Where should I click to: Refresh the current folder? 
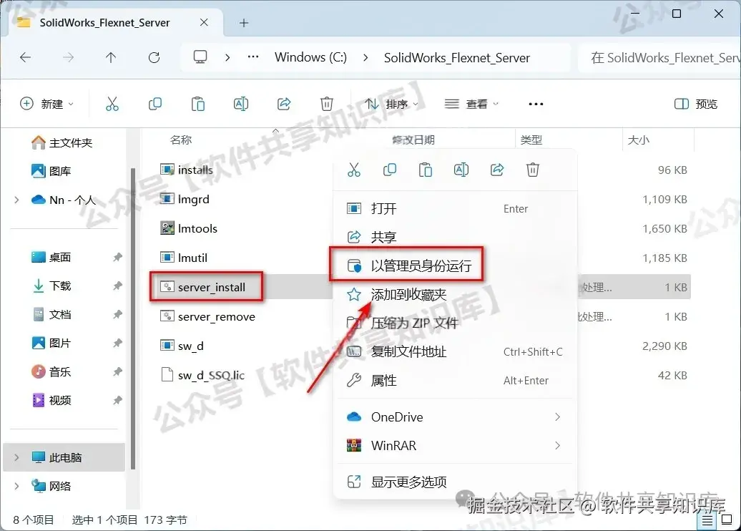[154, 58]
